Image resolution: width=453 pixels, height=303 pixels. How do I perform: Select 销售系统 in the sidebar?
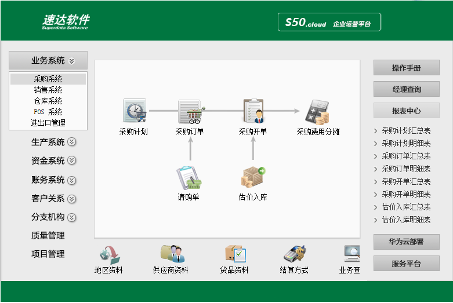tap(48, 90)
